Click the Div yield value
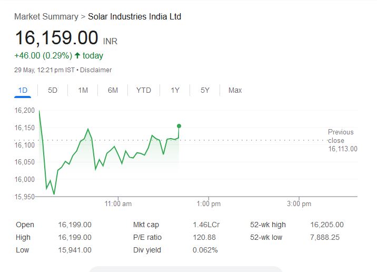The height and width of the screenshot is (272, 377). (x=205, y=250)
